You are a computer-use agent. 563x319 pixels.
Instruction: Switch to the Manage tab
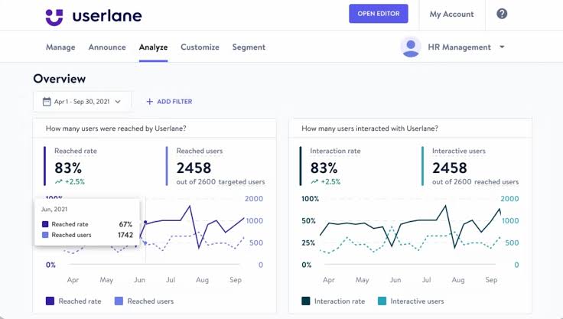pos(60,47)
